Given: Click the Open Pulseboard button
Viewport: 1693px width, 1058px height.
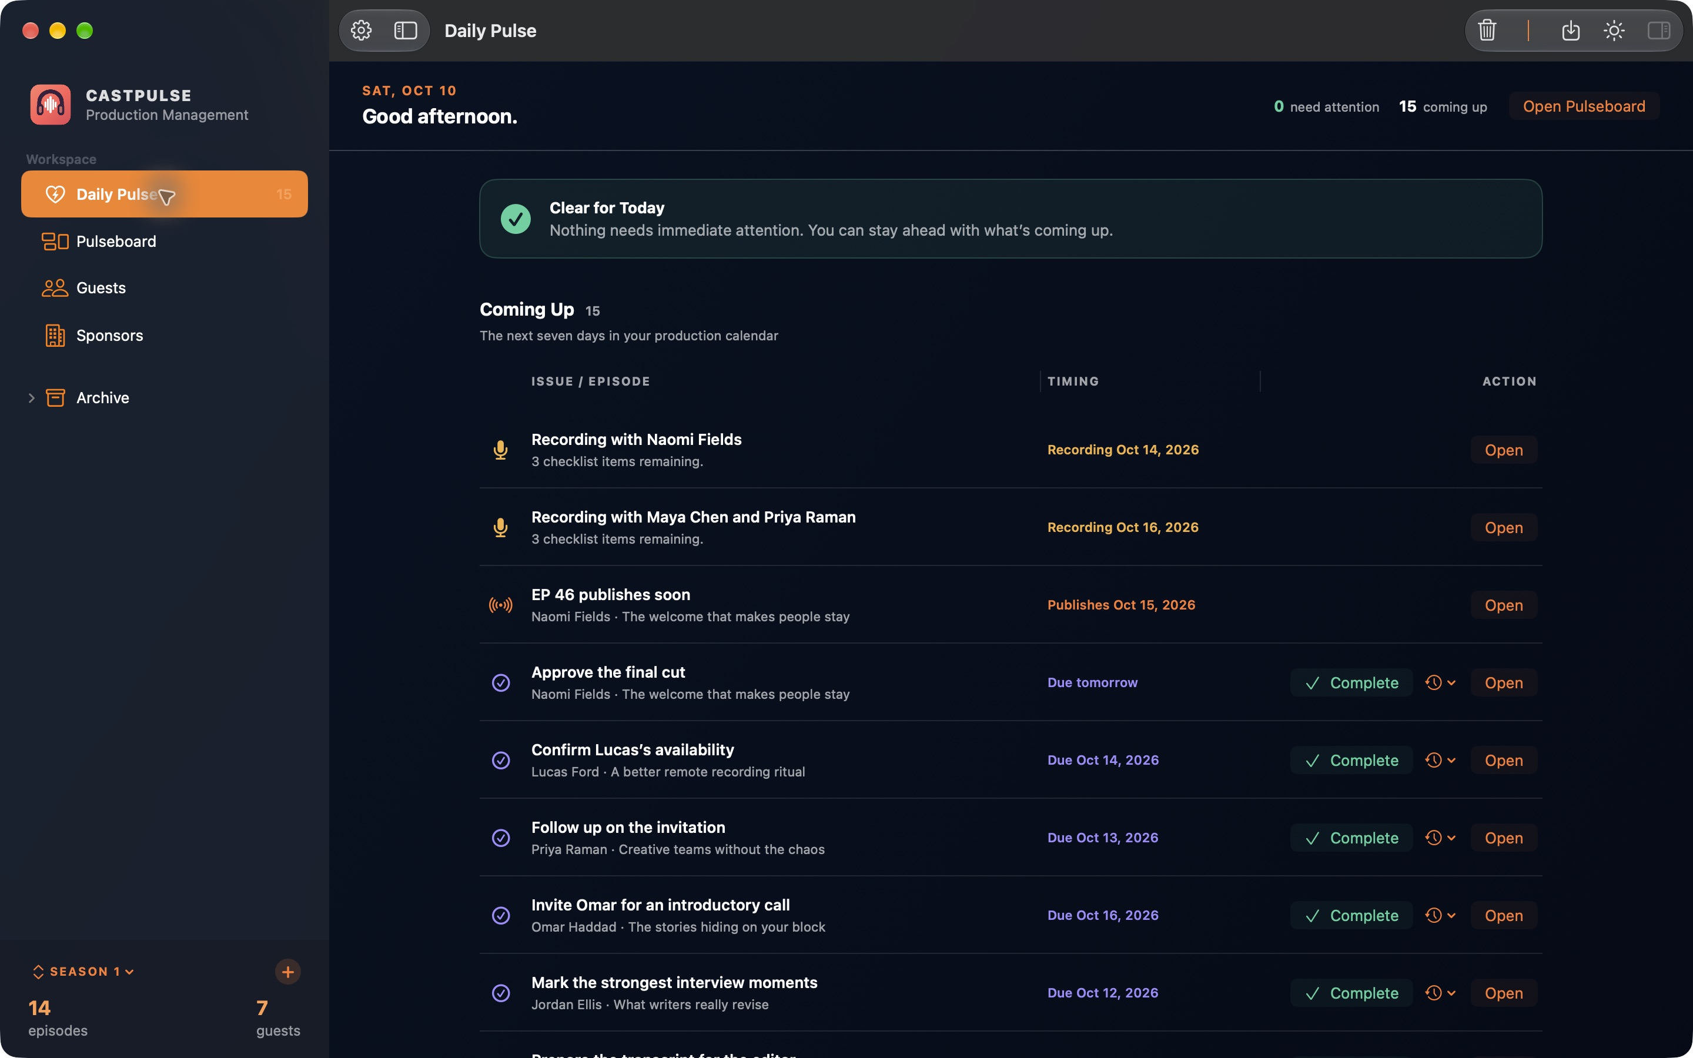Looking at the screenshot, I should coord(1584,106).
